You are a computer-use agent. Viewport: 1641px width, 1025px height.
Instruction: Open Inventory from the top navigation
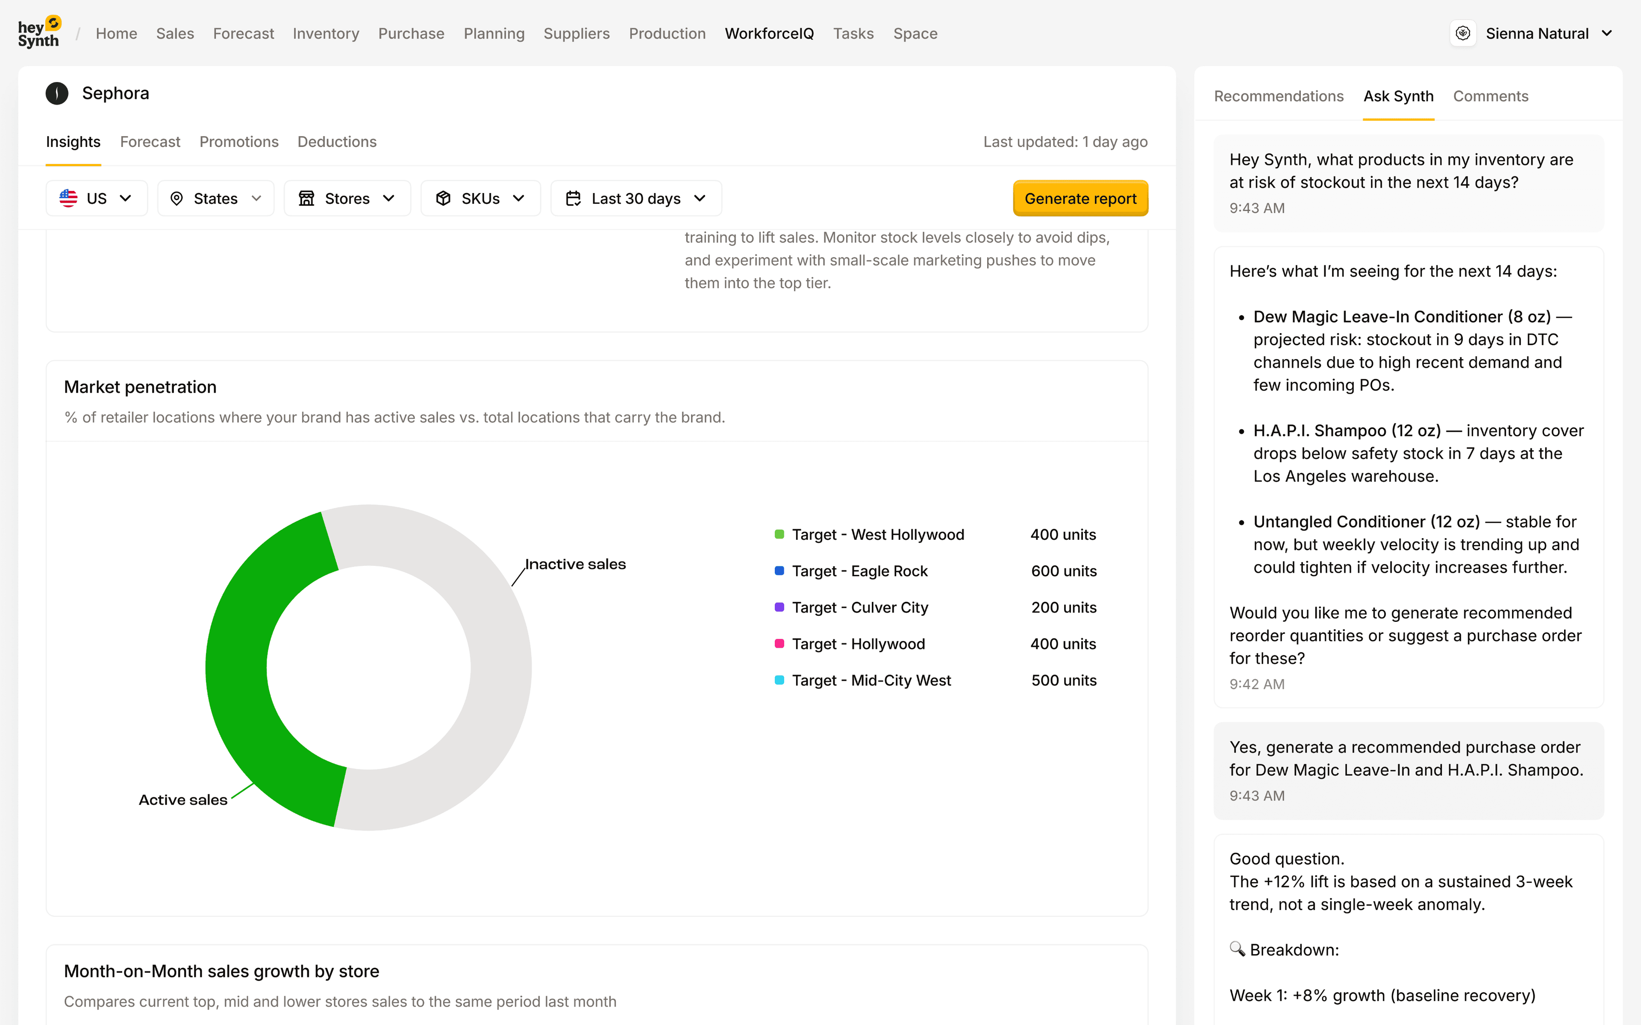(x=326, y=33)
